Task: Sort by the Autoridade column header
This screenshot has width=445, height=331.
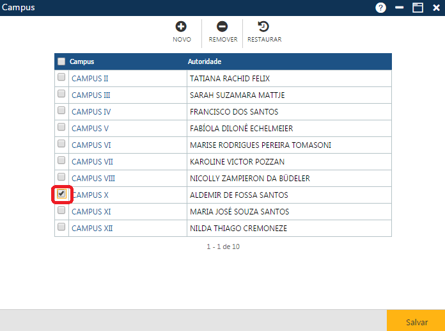Action: [x=205, y=62]
